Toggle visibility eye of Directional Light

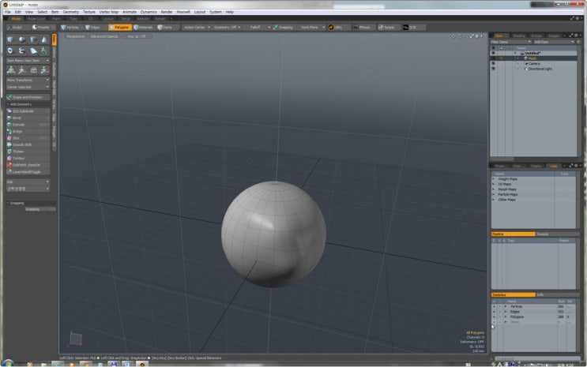(x=493, y=69)
